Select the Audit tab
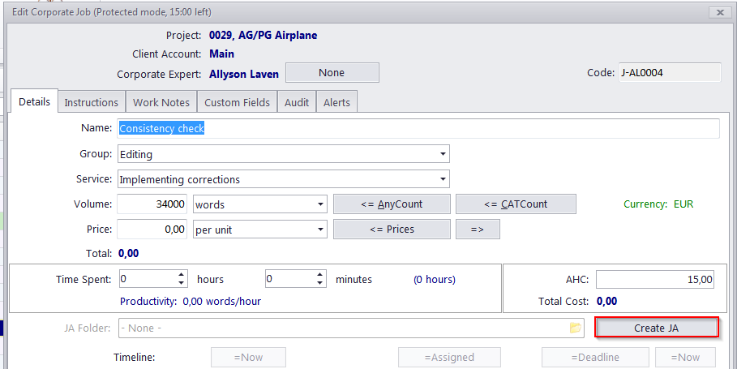The height and width of the screenshot is (369, 737). coord(297,102)
